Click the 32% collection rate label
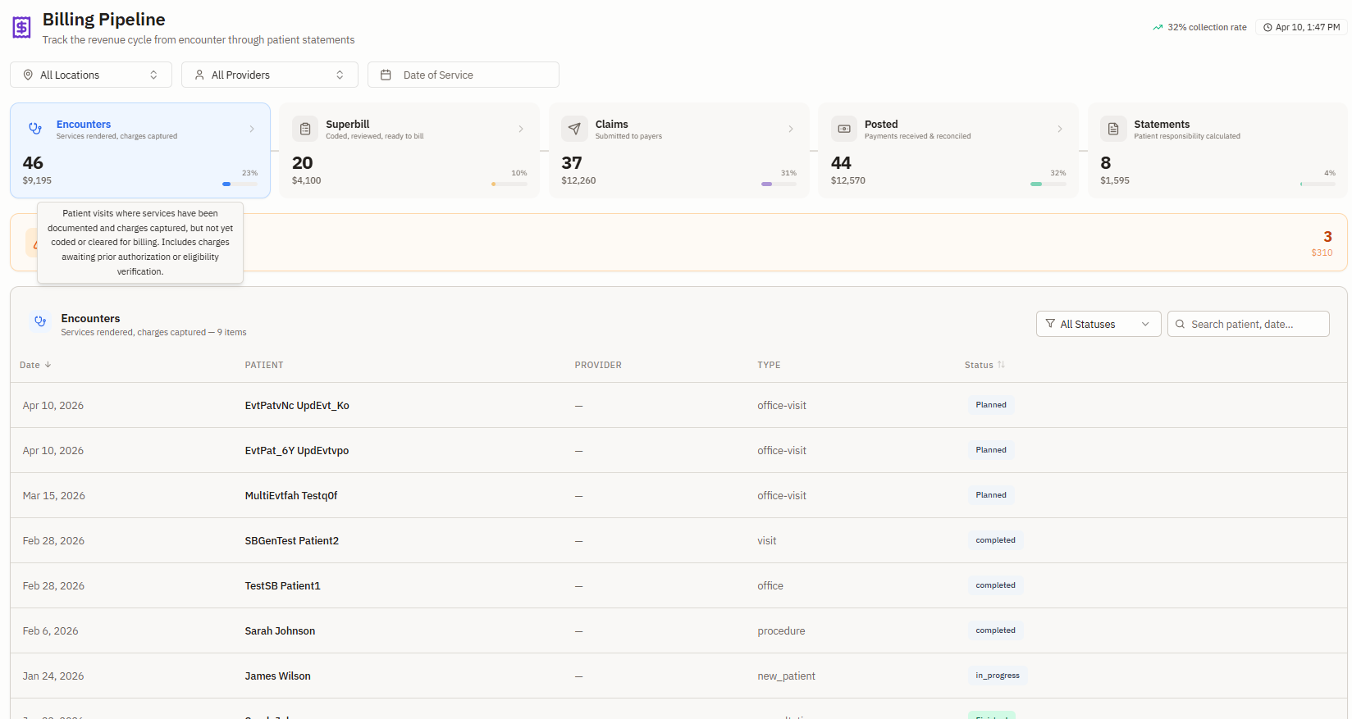This screenshot has height=719, width=1352. point(1207,27)
